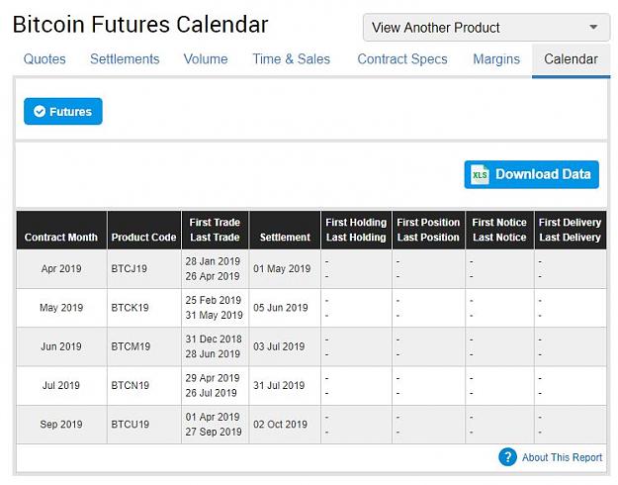
Task: Click the XLS file icon
Action: (x=480, y=174)
